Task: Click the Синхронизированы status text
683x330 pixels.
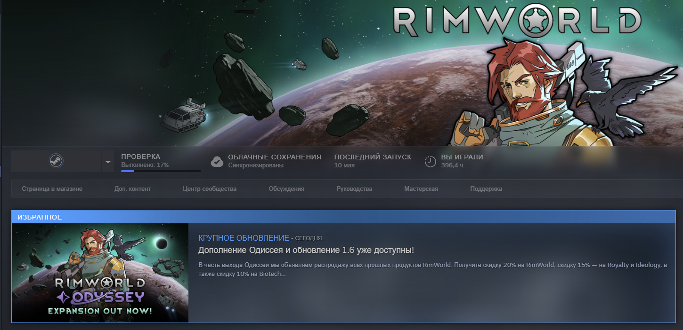Action: 256,165
